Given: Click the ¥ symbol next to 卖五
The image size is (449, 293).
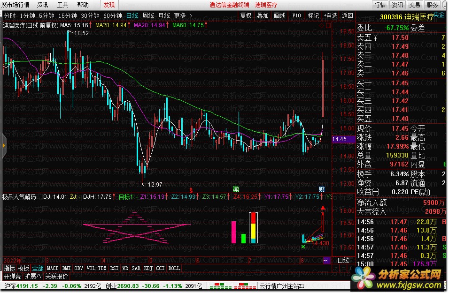Looking at the screenshot, I should 375,38.
